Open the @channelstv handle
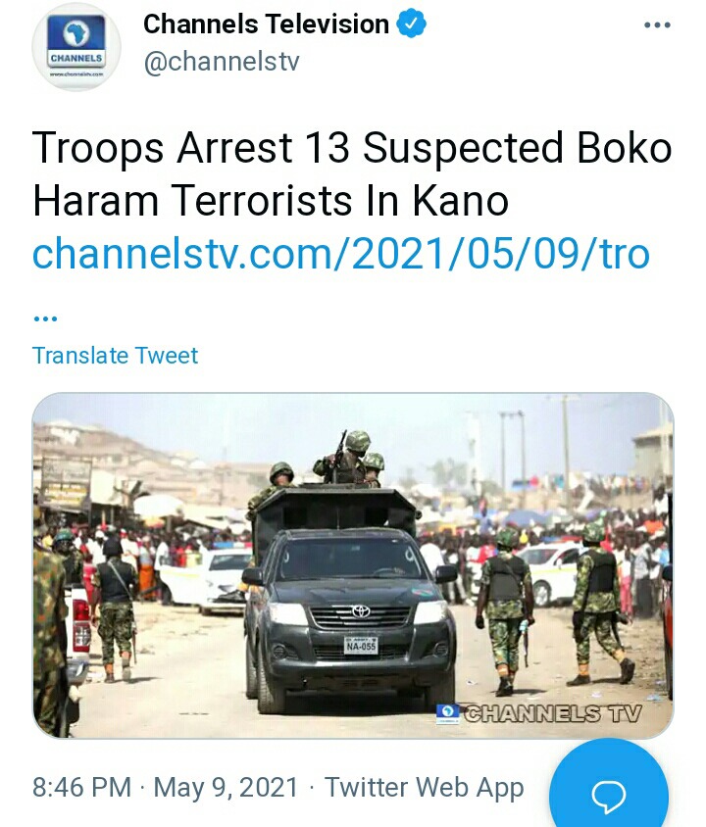Screen dimensions: 706x827 pos(221,62)
